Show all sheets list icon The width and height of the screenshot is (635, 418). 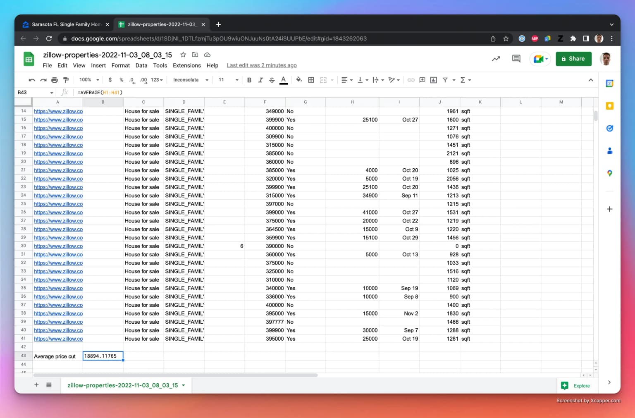point(49,385)
